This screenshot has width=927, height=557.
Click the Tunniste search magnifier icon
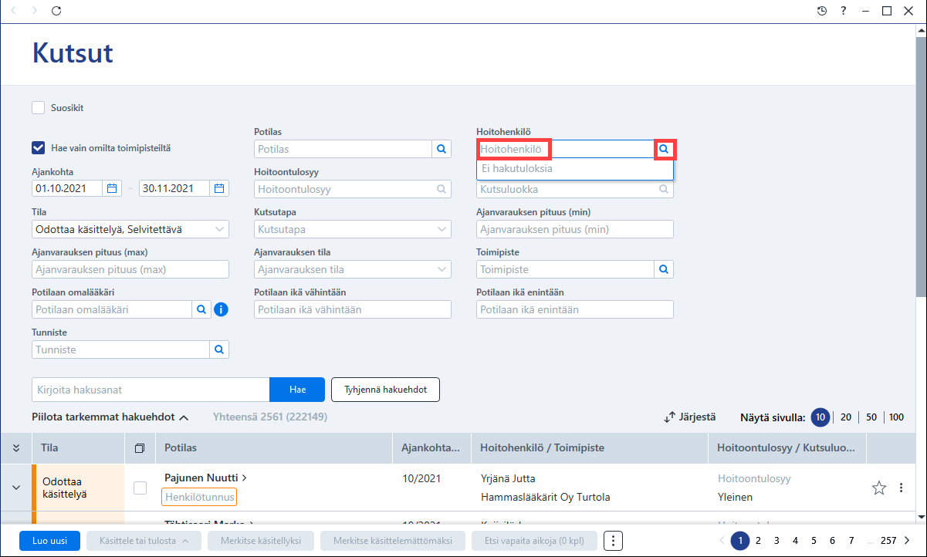219,349
